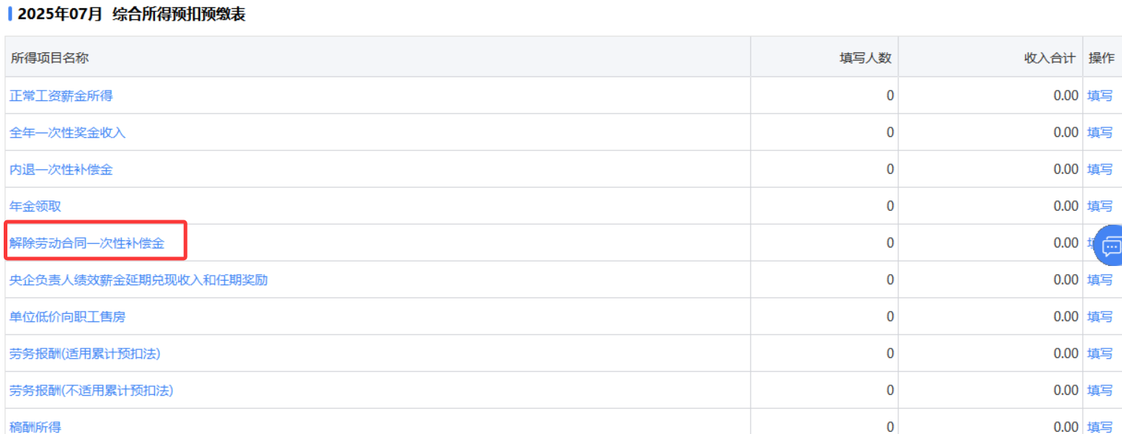Image resolution: width=1122 pixels, height=434 pixels.
Task: Open 央企负责人绩效薪金延期兑现收入和任期奖励 link
Action: 138,280
